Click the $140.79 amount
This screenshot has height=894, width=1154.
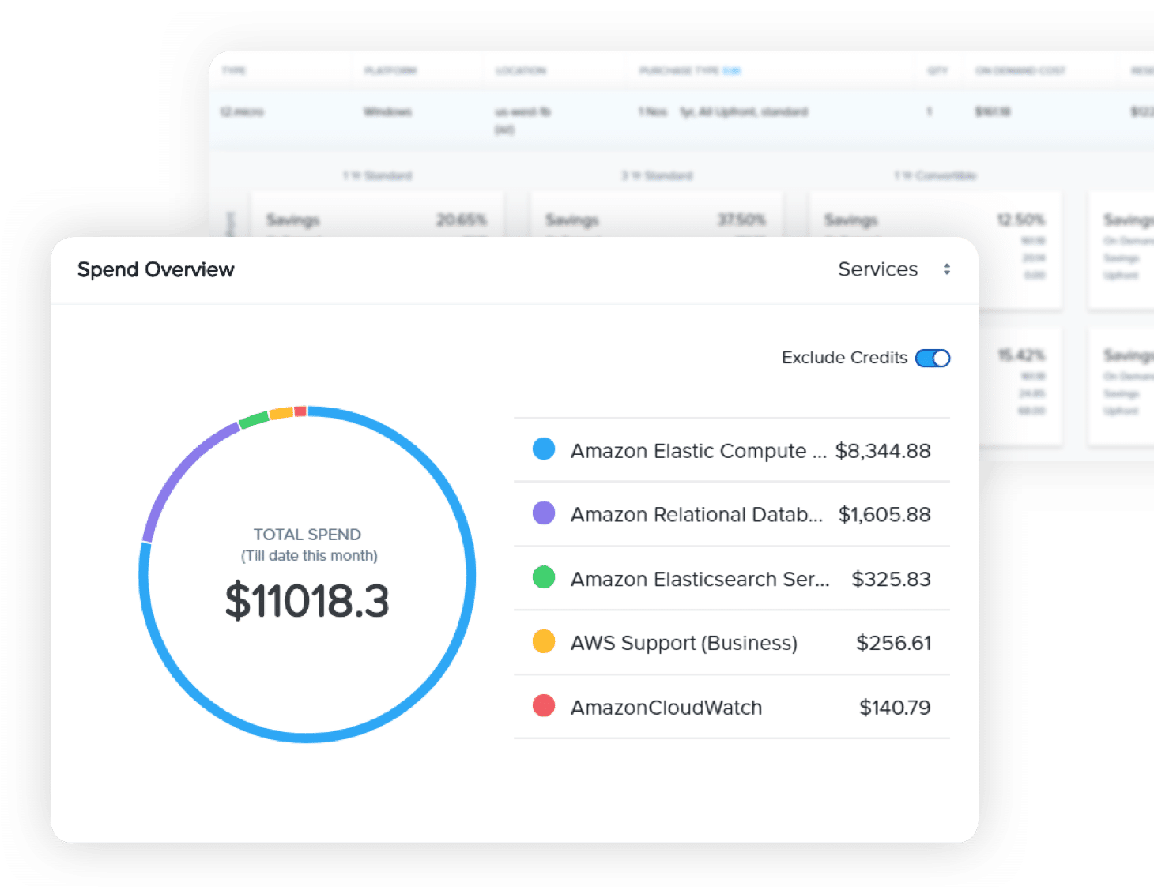(x=895, y=708)
